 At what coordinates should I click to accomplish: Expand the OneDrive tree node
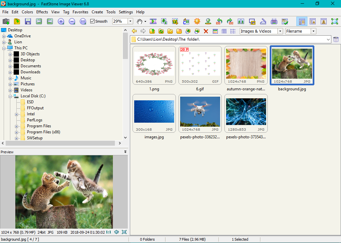pos(4,36)
